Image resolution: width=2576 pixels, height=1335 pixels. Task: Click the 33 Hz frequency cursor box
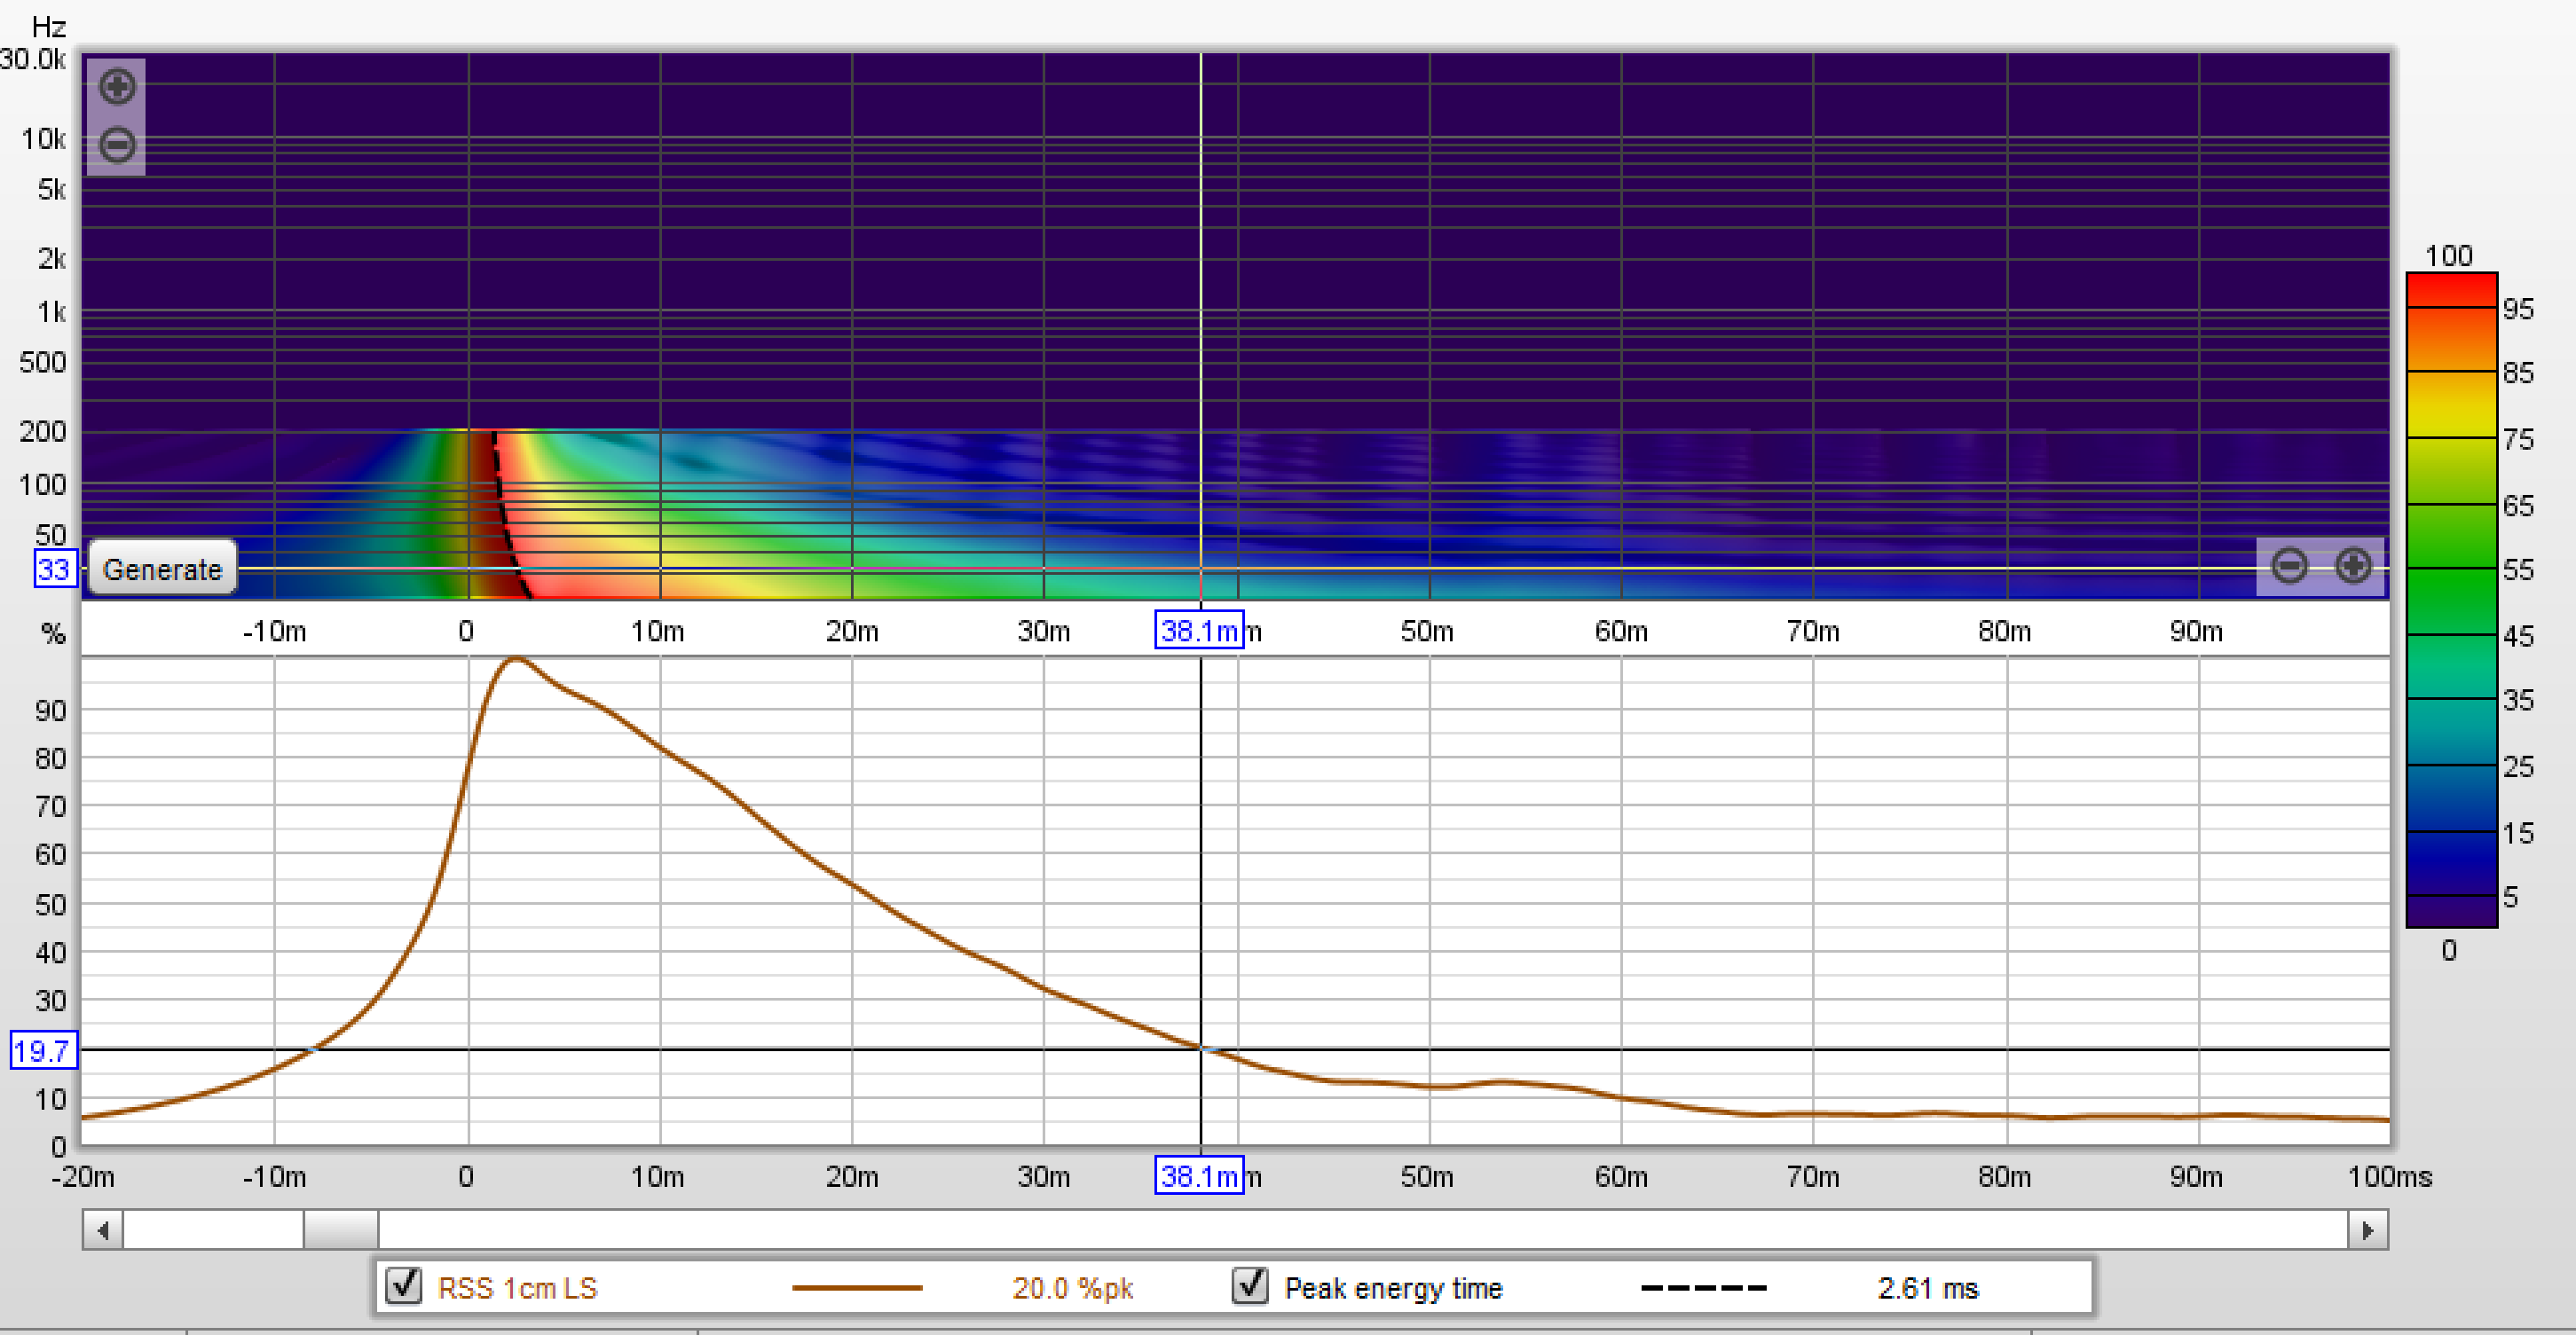tap(54, 569)
